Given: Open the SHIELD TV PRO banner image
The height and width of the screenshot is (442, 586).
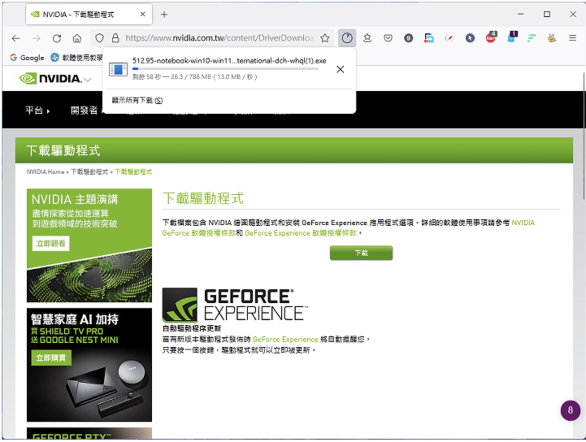Looking at the screenshot, I should (89, 365).
